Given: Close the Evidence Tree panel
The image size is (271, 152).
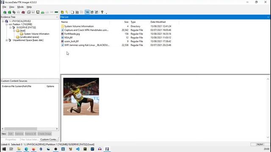Looking at the screenshot, I should 57,17.
